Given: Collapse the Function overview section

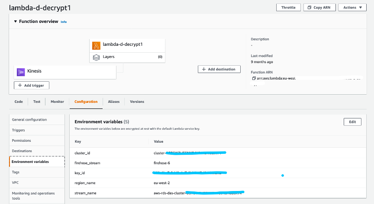Looking at the screenshot, I should coord(15,22).
